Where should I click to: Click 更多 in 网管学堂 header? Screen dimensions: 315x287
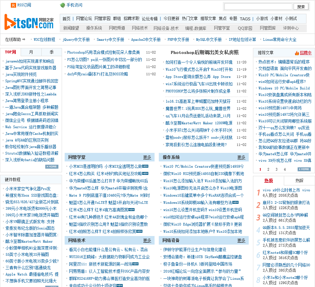147,157
